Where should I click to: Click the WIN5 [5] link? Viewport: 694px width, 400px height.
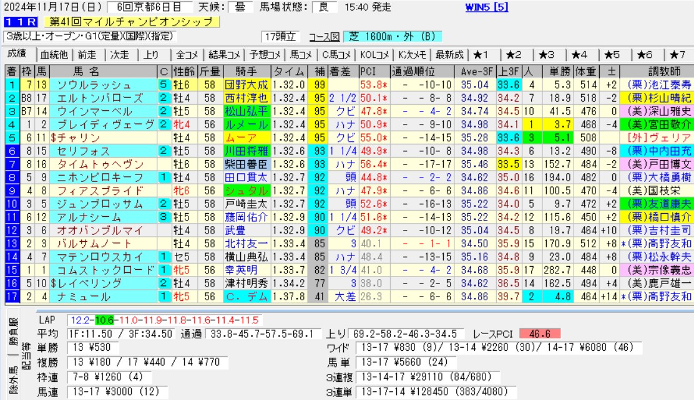(x=487, y=7)
